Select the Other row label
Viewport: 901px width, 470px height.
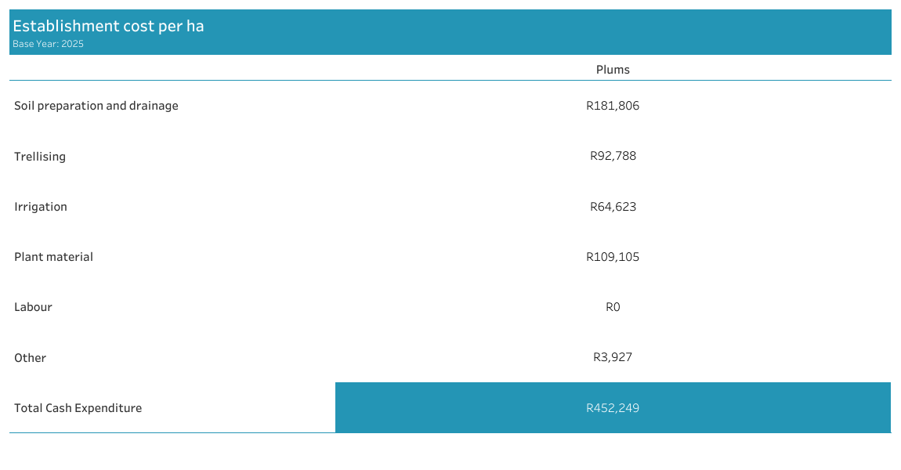[x=30, y=358]
